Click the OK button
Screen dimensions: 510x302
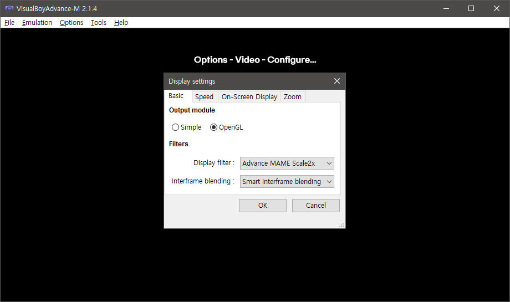(x=263, y=206)
